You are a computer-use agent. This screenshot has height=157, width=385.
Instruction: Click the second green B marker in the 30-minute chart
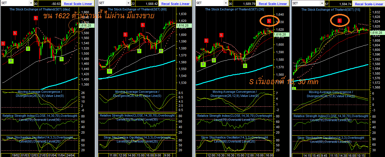coord(214,60)
